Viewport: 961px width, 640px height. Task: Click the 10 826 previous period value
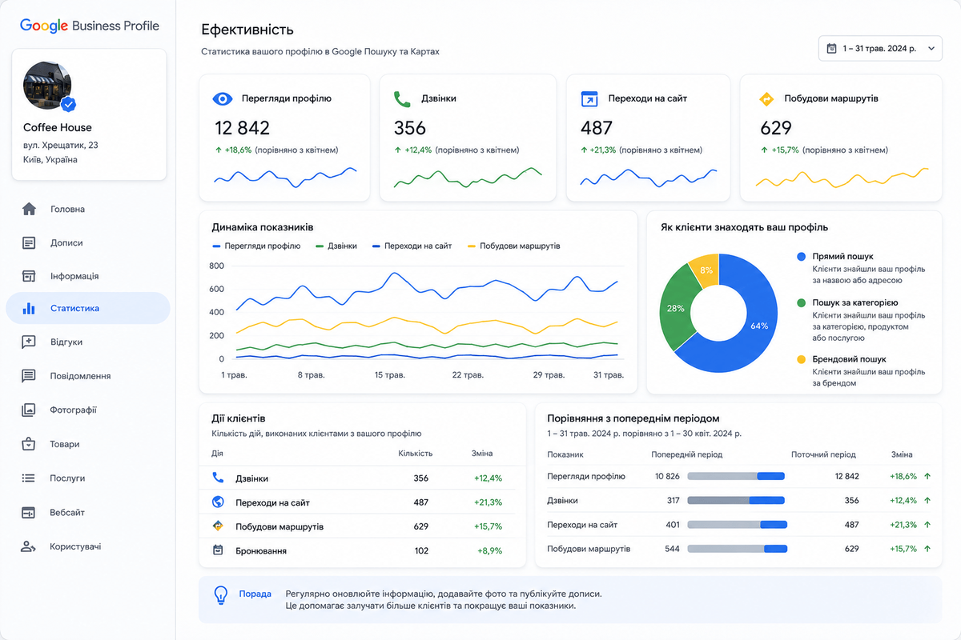point(667,476)
